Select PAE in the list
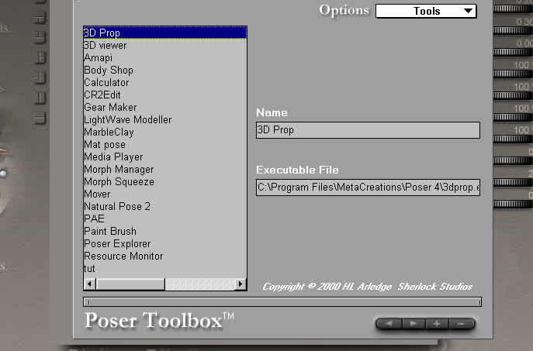 click(164, 219)
